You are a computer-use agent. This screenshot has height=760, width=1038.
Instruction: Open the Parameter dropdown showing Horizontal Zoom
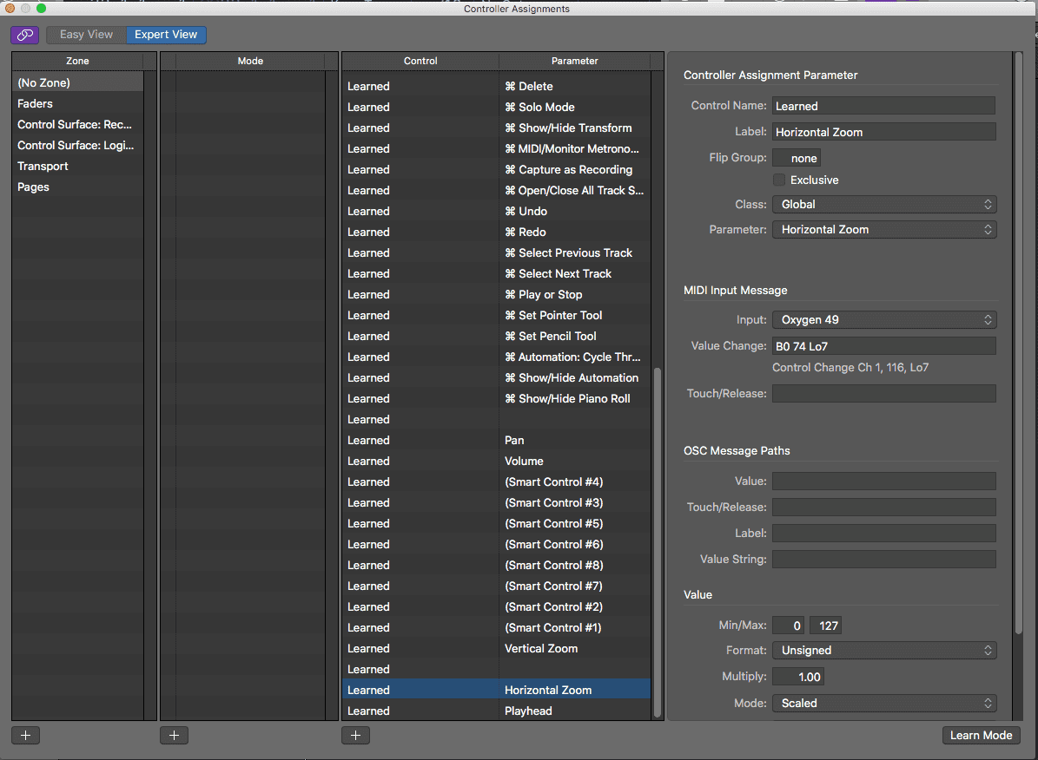coord(883,230)
